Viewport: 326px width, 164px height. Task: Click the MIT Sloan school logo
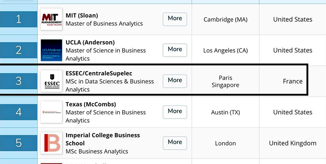(51, 19)
